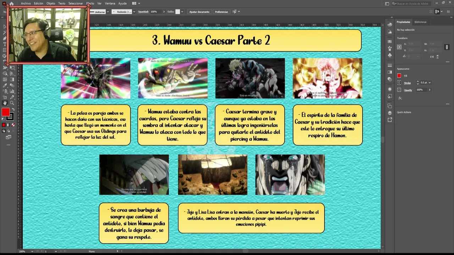Open the Color panel palette icon
Image resolution: width=454 pixels, height=255 pixels.
(390, 24)
